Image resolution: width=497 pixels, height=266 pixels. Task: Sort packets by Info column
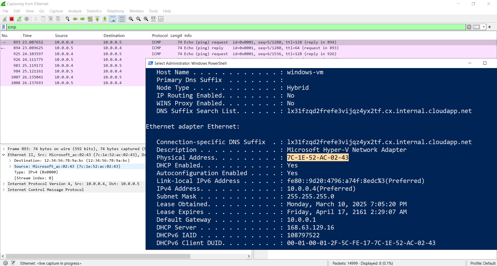pyautogui.click(x=340, y=36)
